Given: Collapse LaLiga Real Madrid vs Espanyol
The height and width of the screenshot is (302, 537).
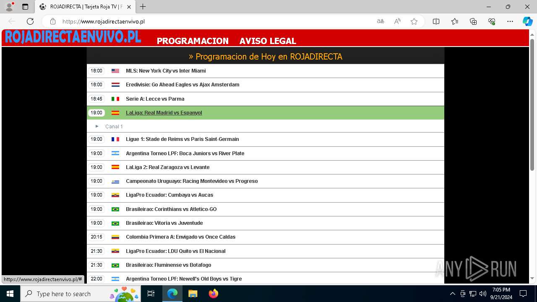Looking at the screenshot, I should coord(265,113).
